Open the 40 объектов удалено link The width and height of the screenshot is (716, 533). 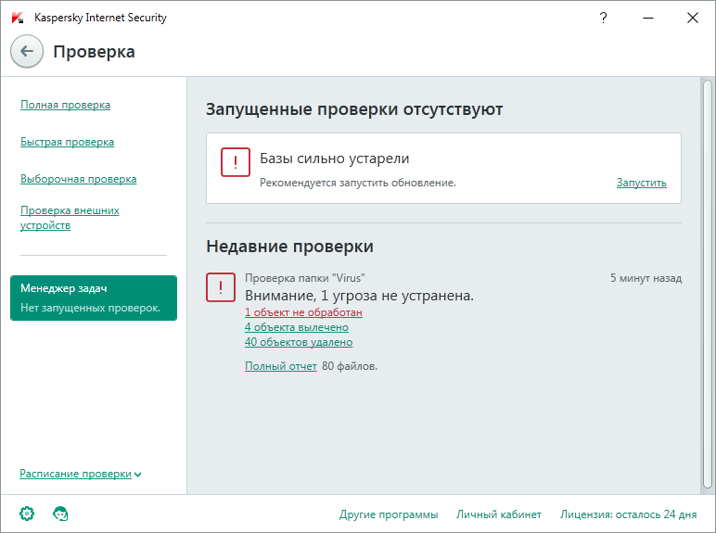[x=299, y=342]
